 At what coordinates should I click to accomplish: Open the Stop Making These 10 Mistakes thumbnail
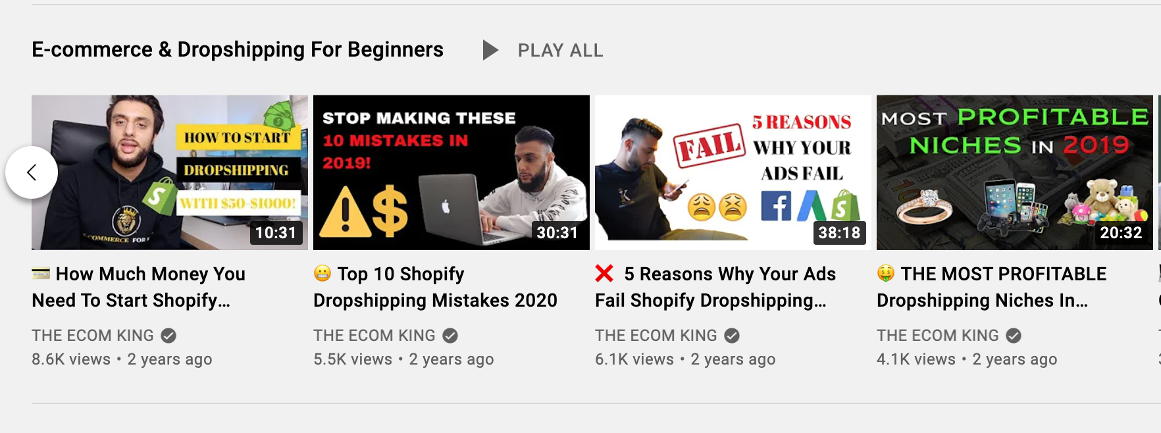[x=451, y=172]
